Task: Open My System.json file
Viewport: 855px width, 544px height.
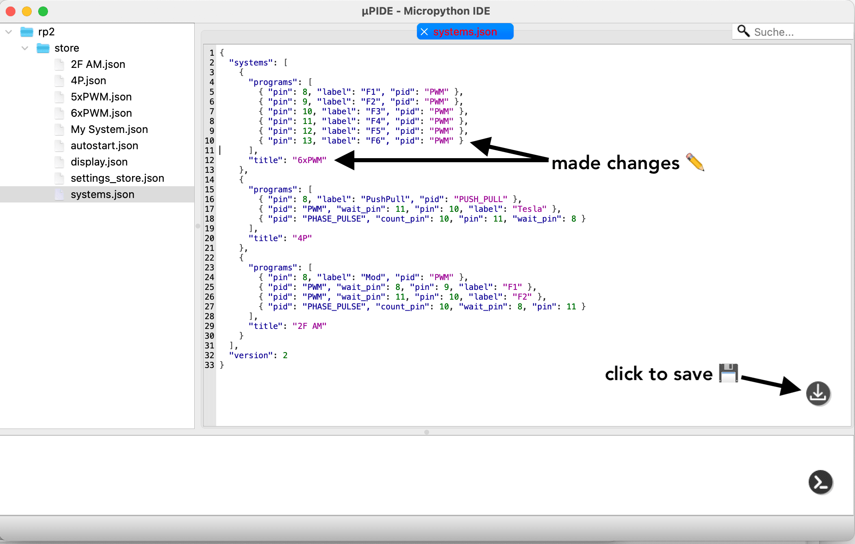Action: [109, 129]
